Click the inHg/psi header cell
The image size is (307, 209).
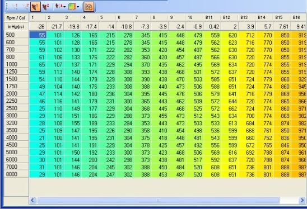[16, 26]
